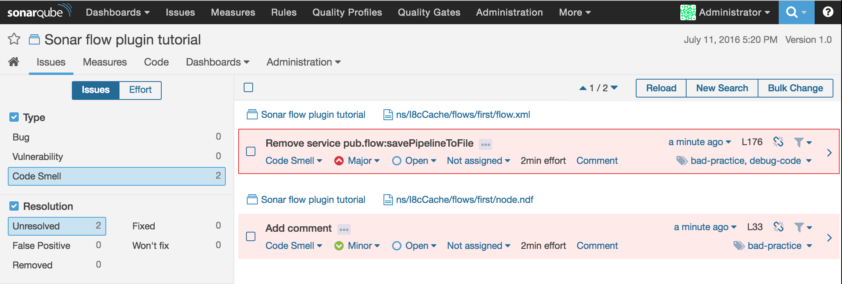Click the favorite star icon beside project title

(x=14, y=39)
